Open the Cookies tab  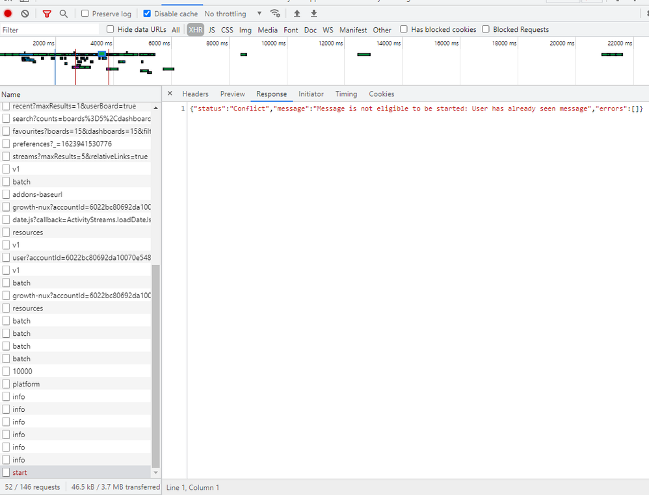381,94
